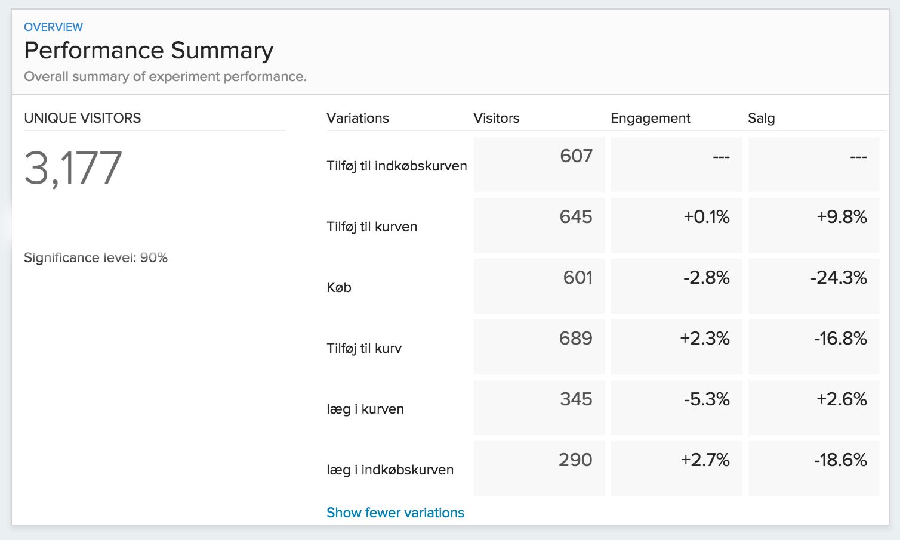Viewport: 900px width, 540px height.
Task: Open the Tilføj til kurv variation
Action: pyautogui.click(x=364, y=348)
